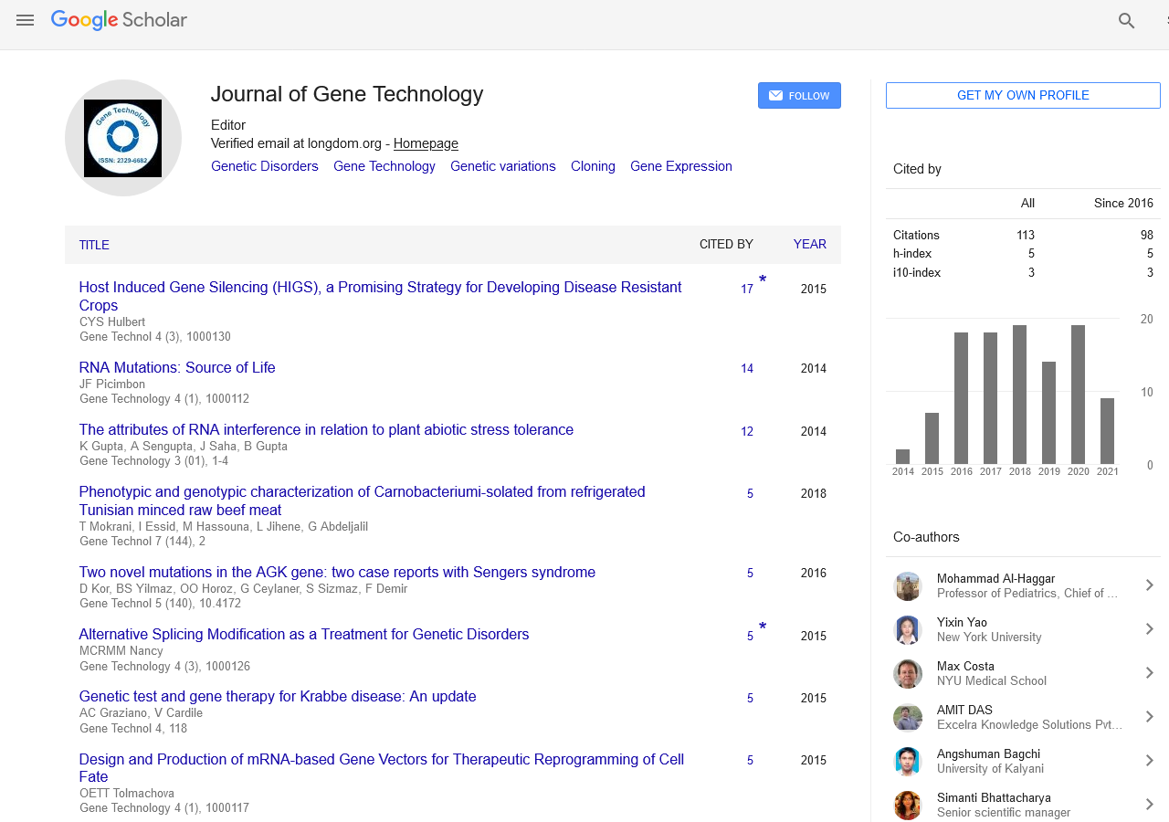Image resolution: width=1169 pixels, height=822 pixels.
Task: Open the hamburger menu icon
Action: point(25,20)
